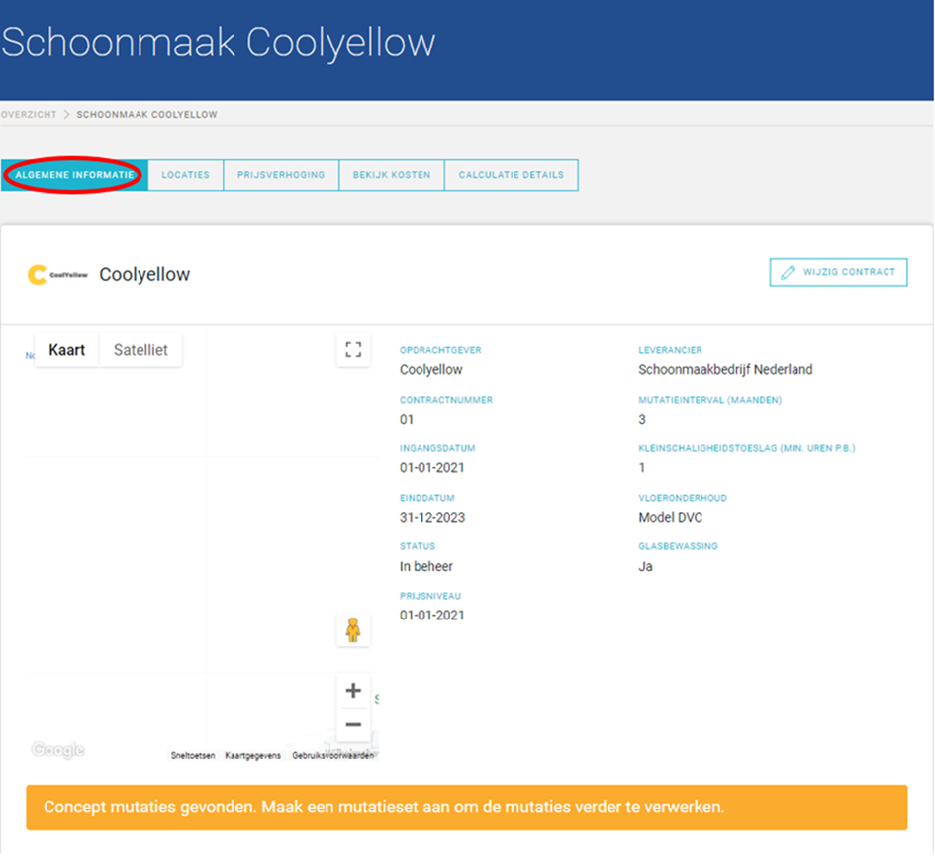Zoom in on the map
The image size is (935, 857).
click(x=353, y=691)
